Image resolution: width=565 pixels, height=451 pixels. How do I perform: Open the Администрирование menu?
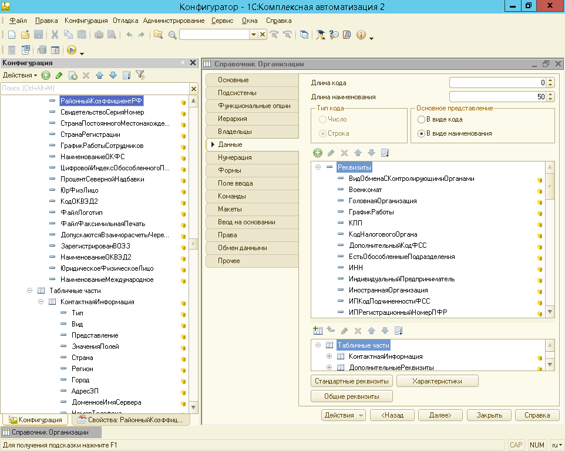click(174, 21)
